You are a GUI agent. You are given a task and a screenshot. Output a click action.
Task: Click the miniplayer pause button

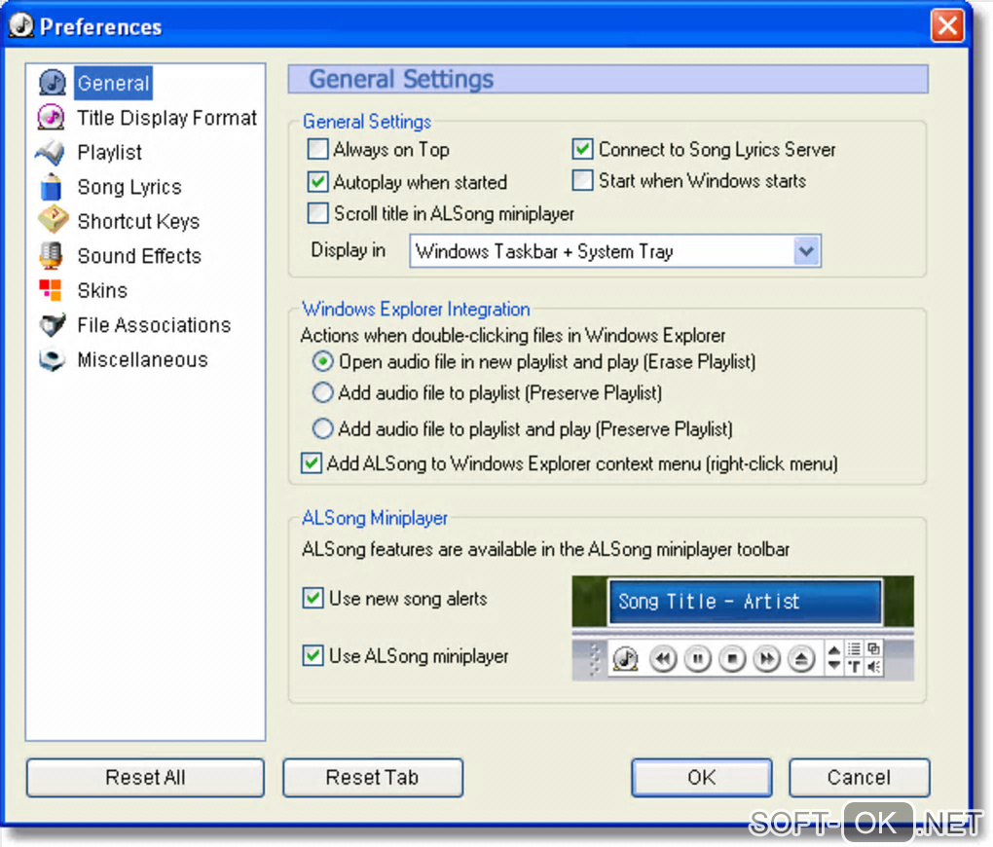coord(697,659)
